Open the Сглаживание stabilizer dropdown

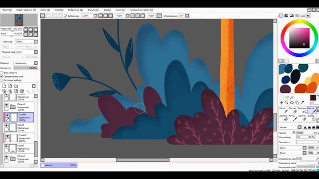pyautogui.click(x=187, y=15)
